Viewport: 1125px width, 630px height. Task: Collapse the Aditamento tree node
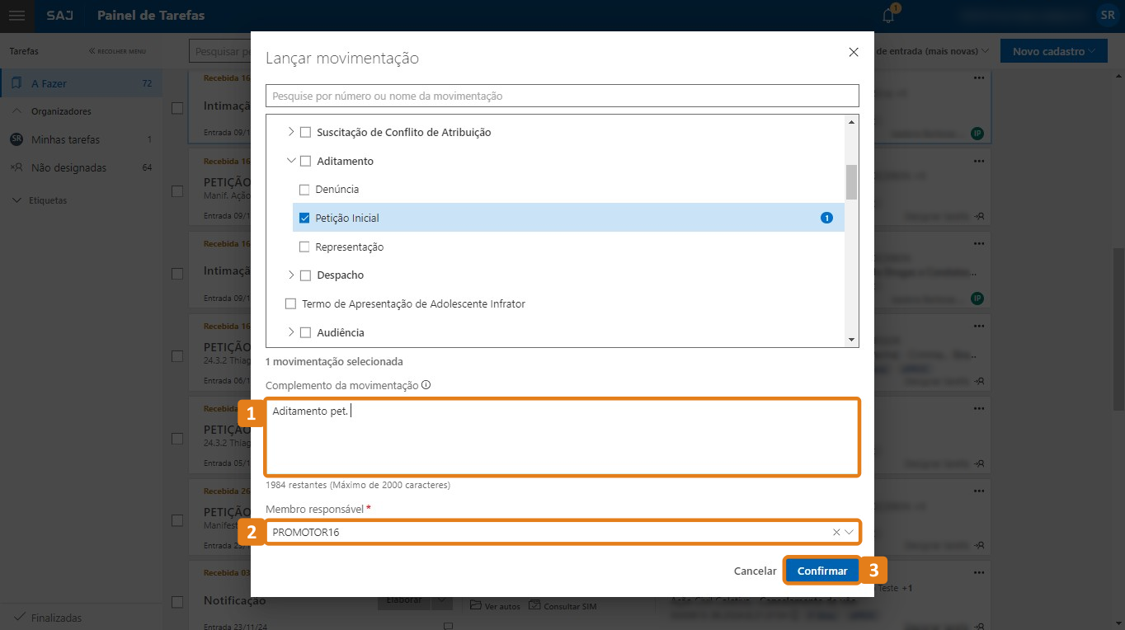290,161
